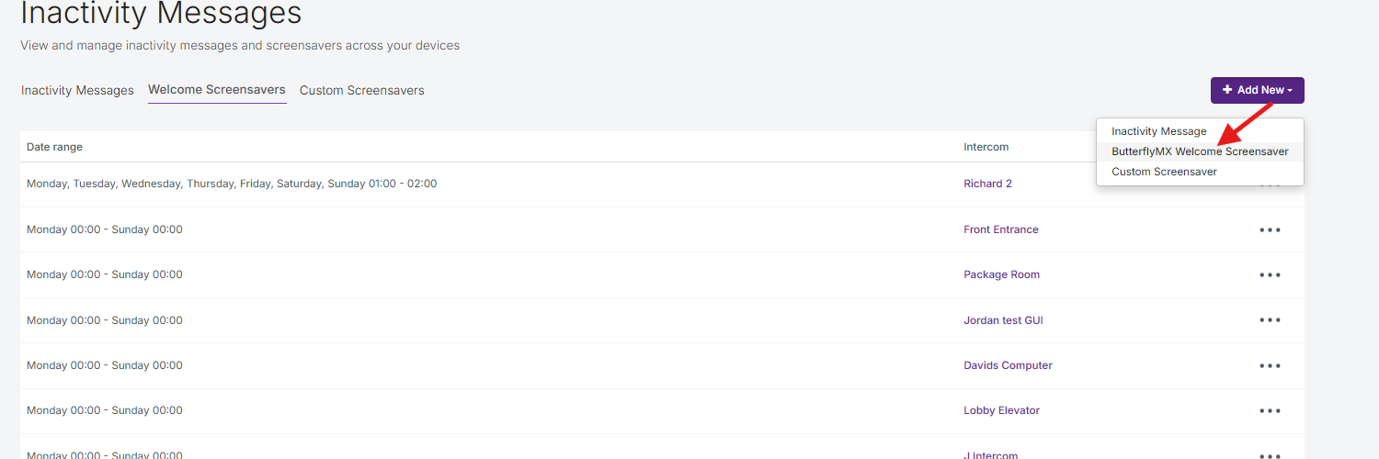Select Inactivity Message from the dropdown

1158,131
